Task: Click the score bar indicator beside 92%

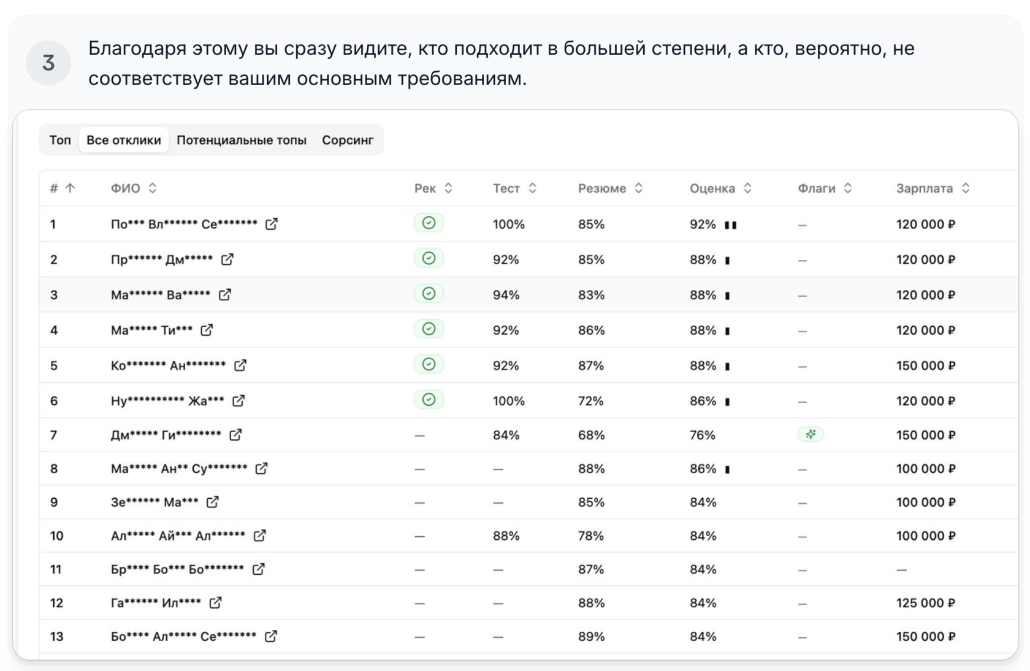Action: point(730,225)
